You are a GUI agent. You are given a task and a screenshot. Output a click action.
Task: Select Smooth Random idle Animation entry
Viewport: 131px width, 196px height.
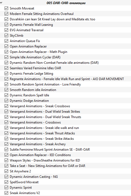coord(33,90)
